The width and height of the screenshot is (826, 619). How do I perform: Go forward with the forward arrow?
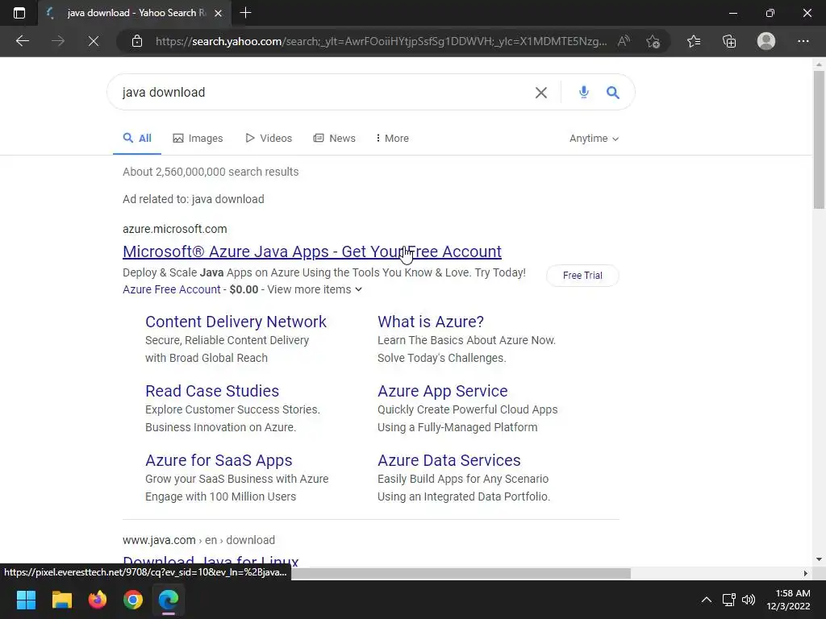point(58,41)
